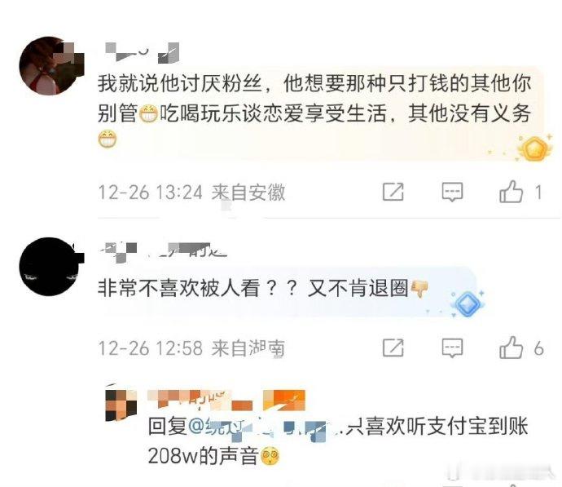Image resolution: width=562 pixels, height=487 pixels.
Task: Like the comment from 湖南
Action: pyautogui.click(x=512, y=348)
